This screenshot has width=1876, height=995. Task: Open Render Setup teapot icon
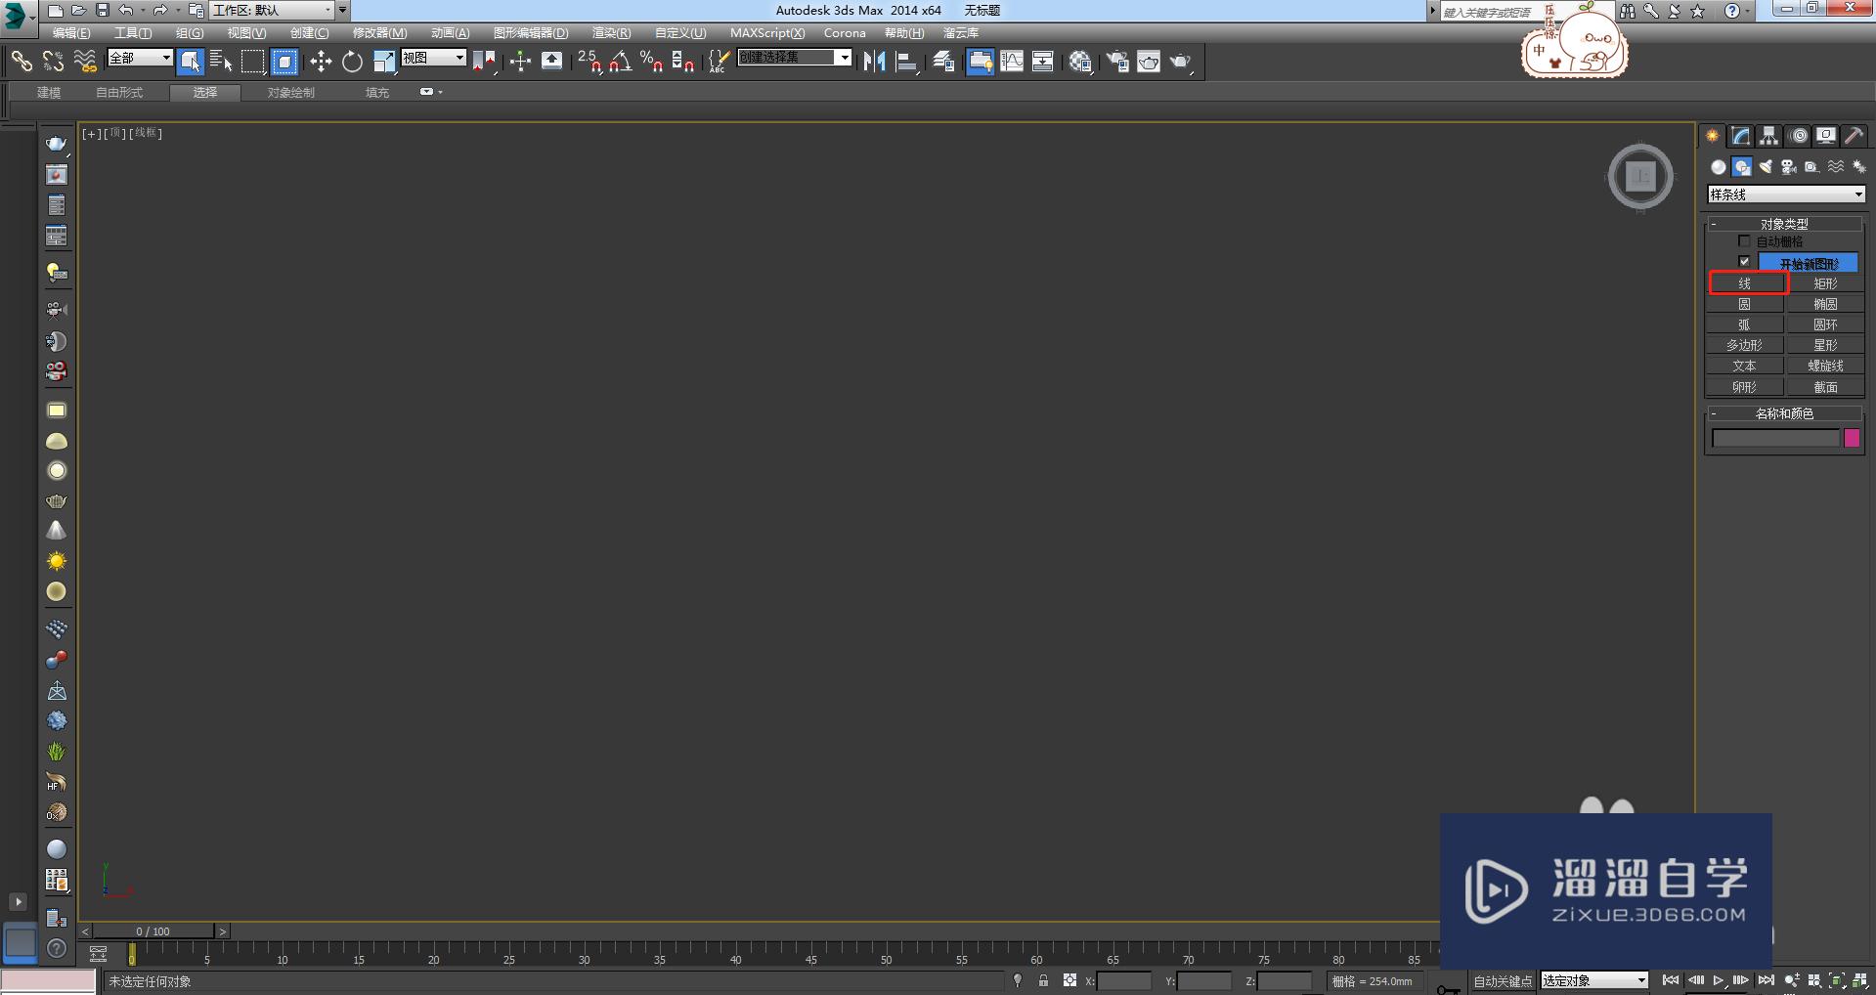click(x=1117, y=62)
